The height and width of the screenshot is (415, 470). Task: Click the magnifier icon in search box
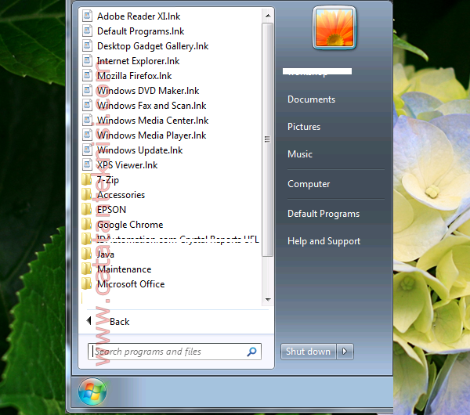coord(251,352)
